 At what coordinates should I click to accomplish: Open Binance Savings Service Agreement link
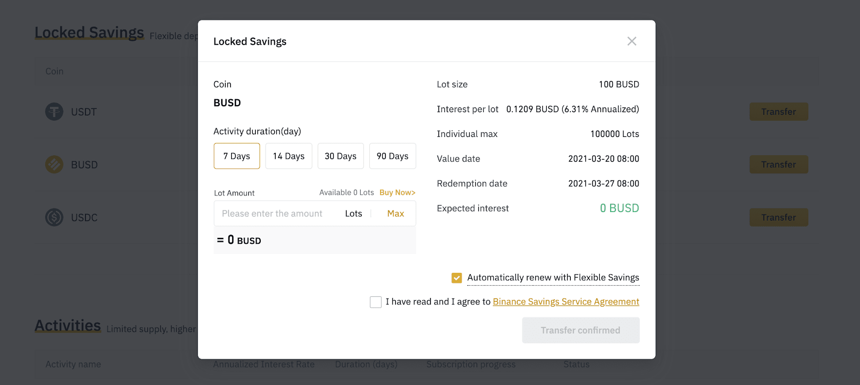pos(566,302)
